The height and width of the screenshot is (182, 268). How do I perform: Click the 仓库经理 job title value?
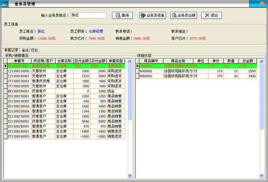point(96,32)
